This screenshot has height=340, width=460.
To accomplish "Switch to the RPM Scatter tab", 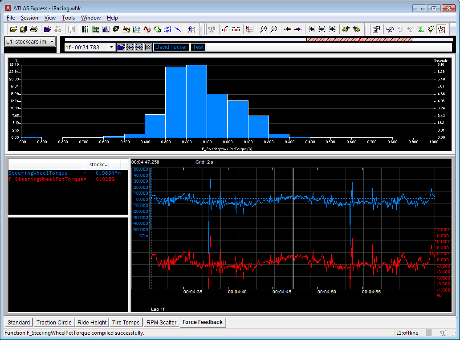I will tap(161, 322).
